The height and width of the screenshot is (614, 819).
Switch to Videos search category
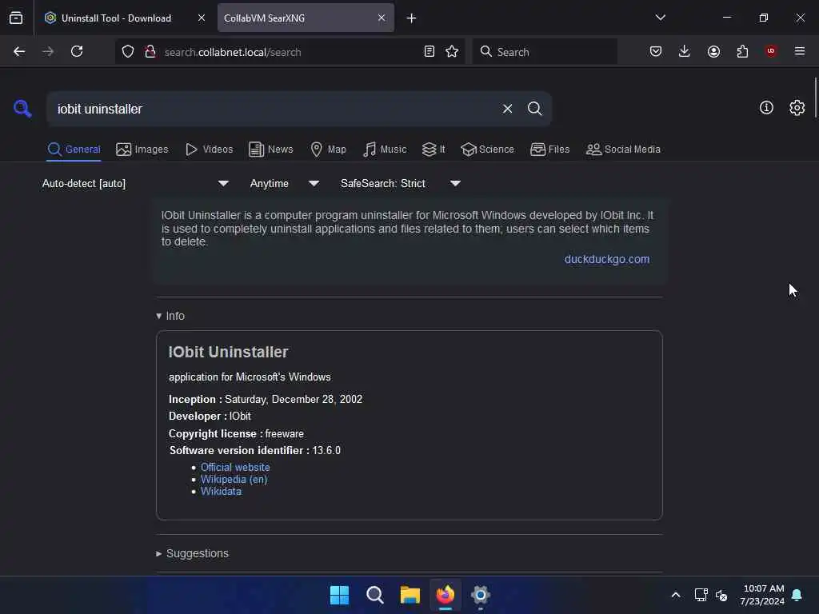tap(209, 150)
